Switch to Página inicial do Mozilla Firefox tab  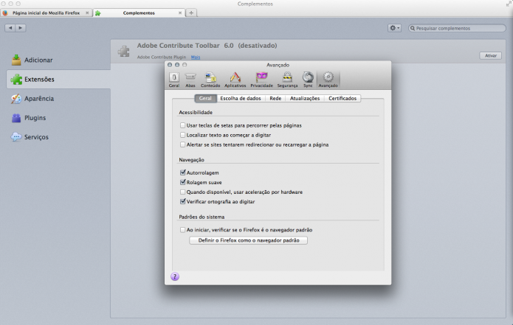point(46,13)
